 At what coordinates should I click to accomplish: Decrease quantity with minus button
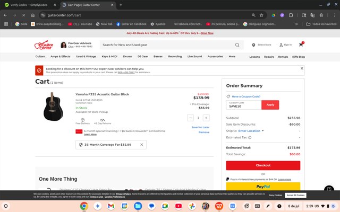tap(190, 118)
